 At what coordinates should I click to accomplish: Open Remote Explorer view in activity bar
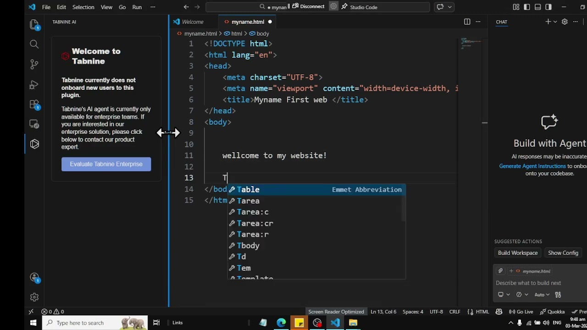pos(34,124)
